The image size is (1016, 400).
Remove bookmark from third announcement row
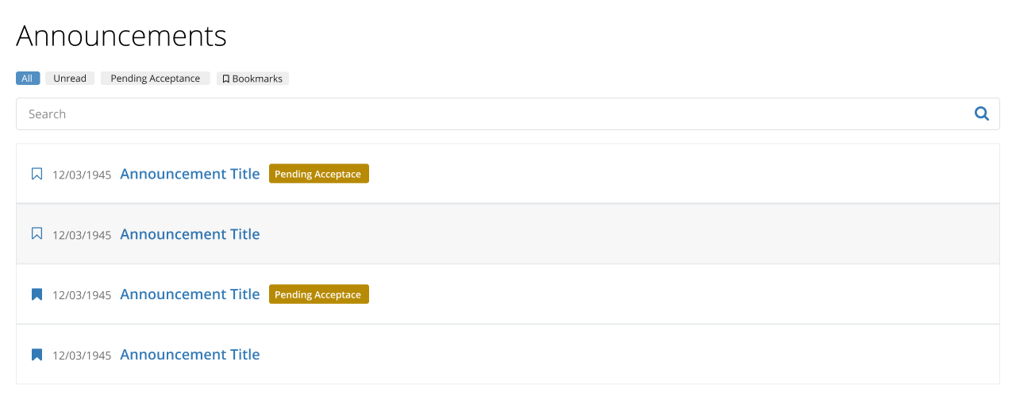click(37, 294)
